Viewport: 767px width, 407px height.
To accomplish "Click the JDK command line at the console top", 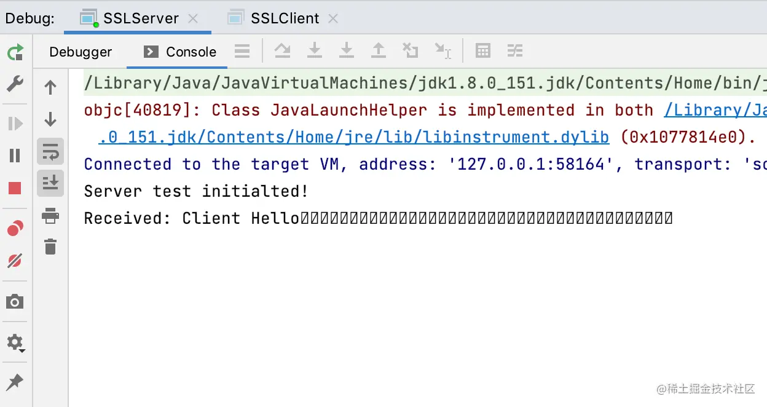I will click(425, 83).
